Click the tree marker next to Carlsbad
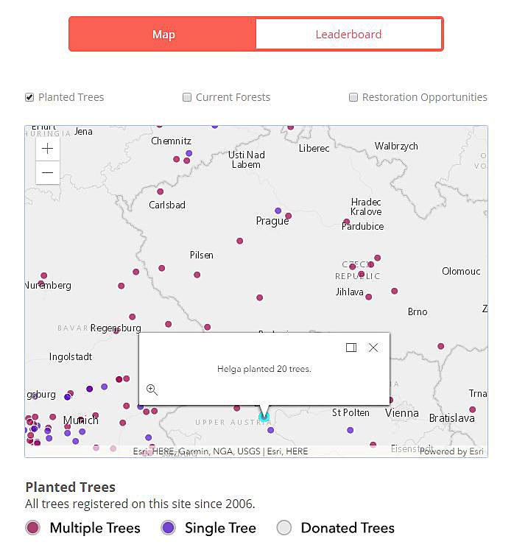 160,191
